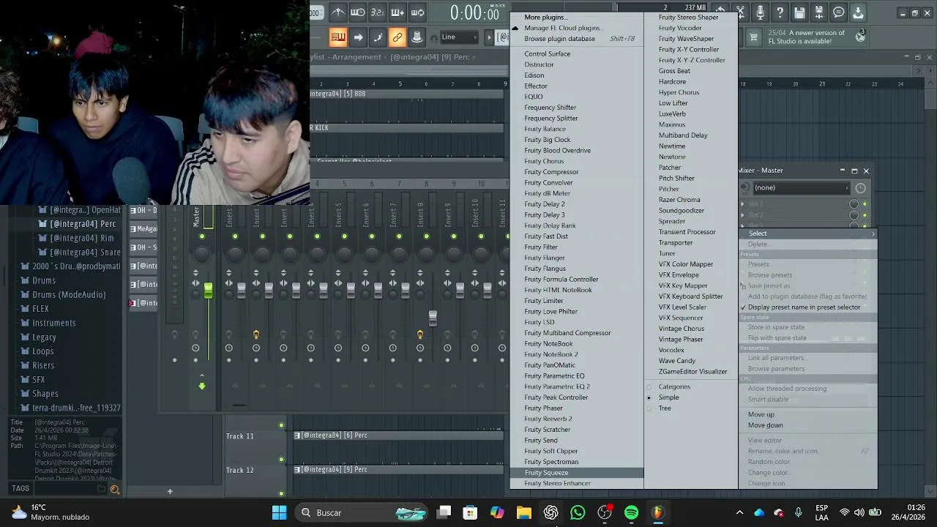Toggle Display preset name in preset selector
Screen dimensions: 937x527
(804, 307)
